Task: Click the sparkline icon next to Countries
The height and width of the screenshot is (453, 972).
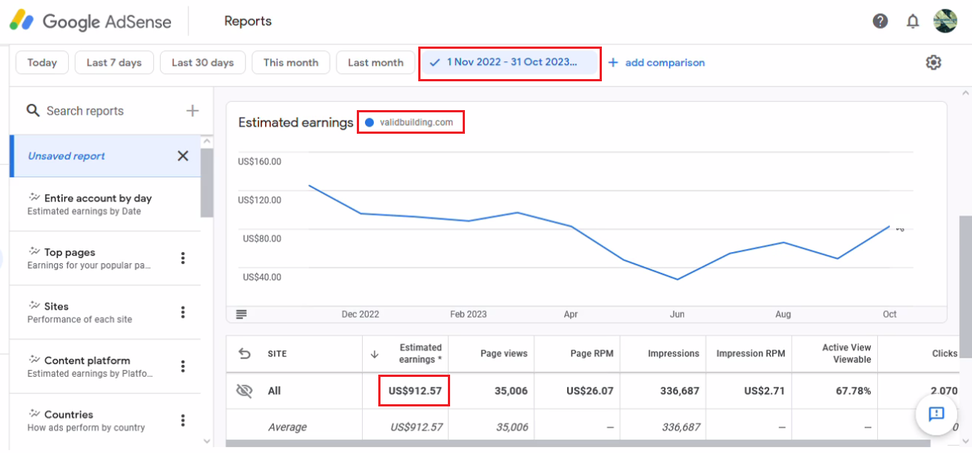Action: point(34,414)
